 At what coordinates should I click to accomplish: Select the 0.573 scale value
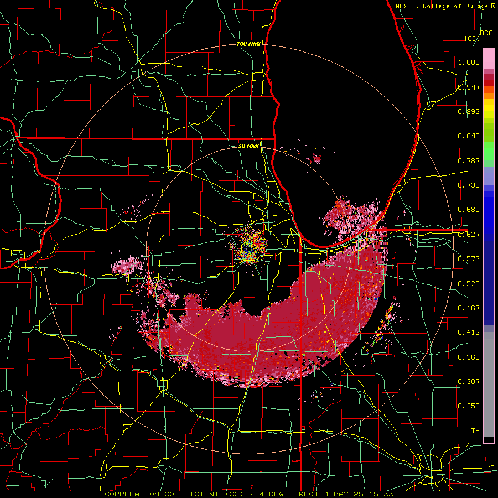[x=469, y=259]
